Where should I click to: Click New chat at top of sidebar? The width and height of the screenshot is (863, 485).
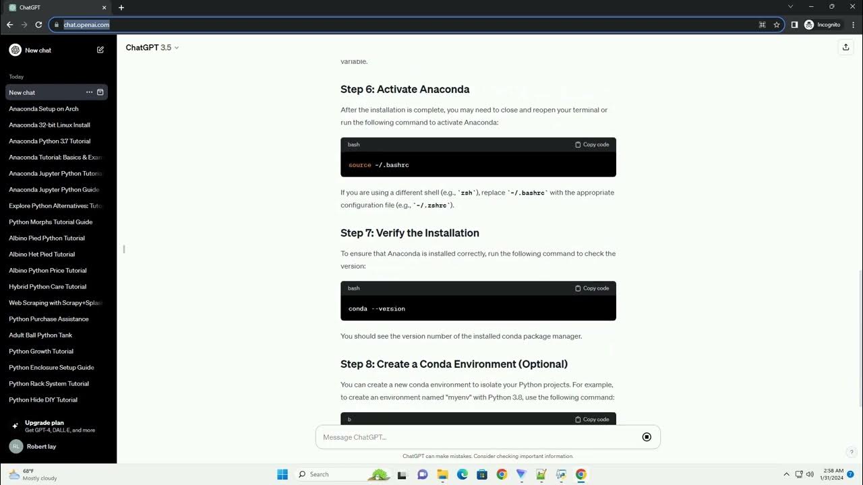[57, 50]
